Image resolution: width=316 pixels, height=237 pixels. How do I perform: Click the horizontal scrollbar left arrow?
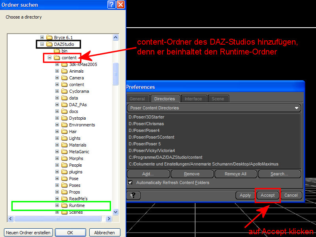(11, 219)
